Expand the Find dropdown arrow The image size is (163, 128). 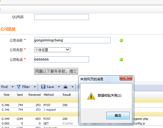click(12, 87)
